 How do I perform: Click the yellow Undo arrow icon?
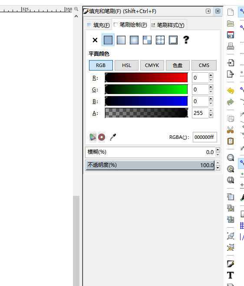tap(231, 91)
